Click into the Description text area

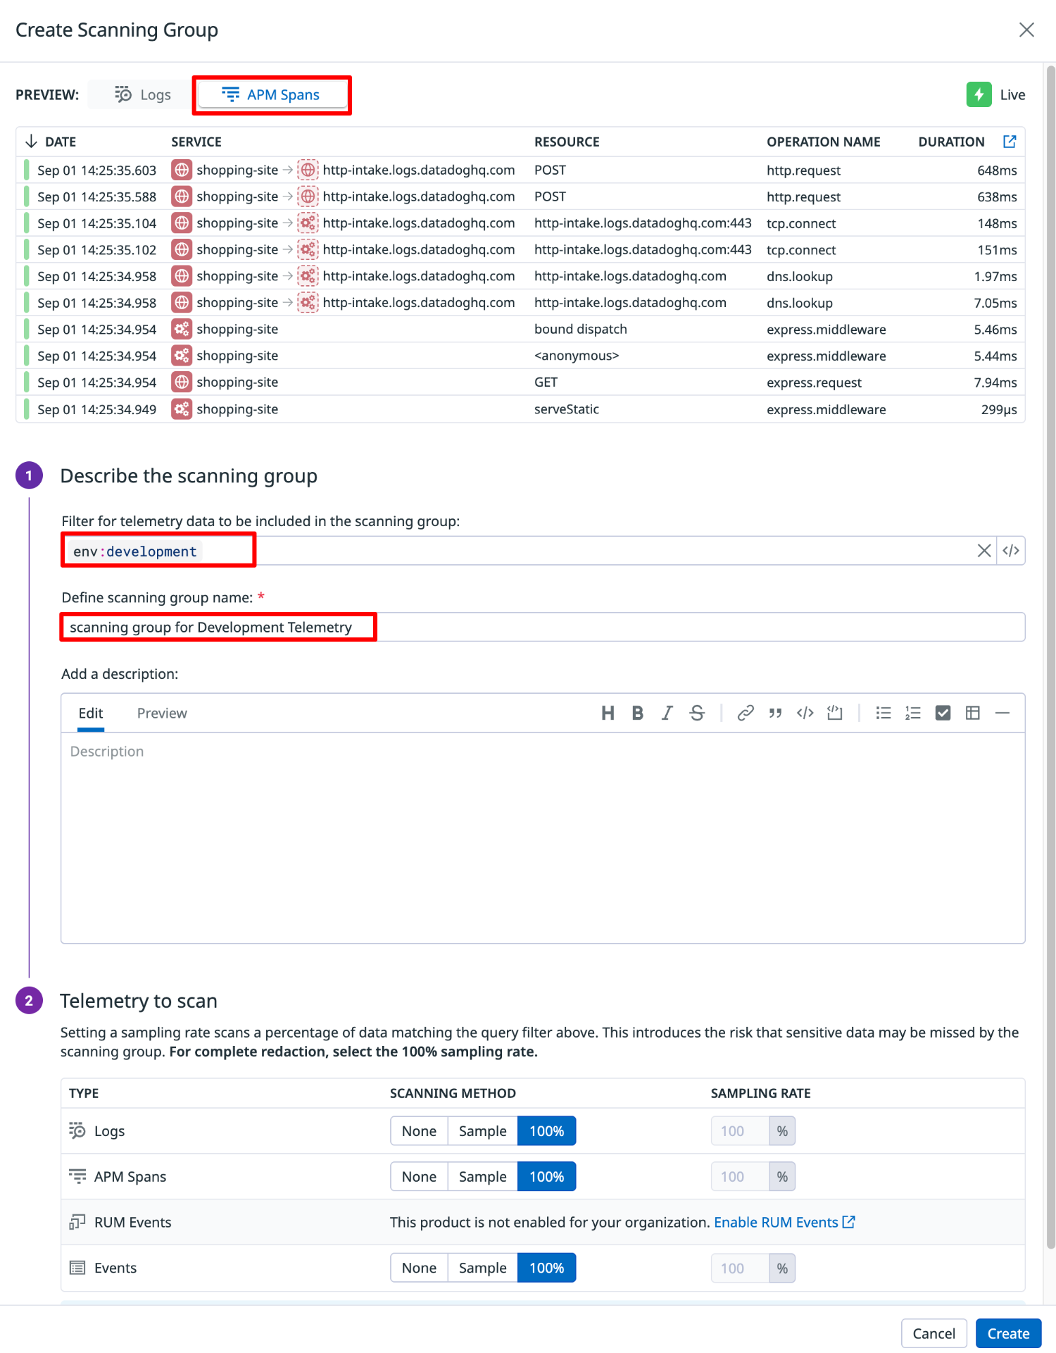(543, 837)
